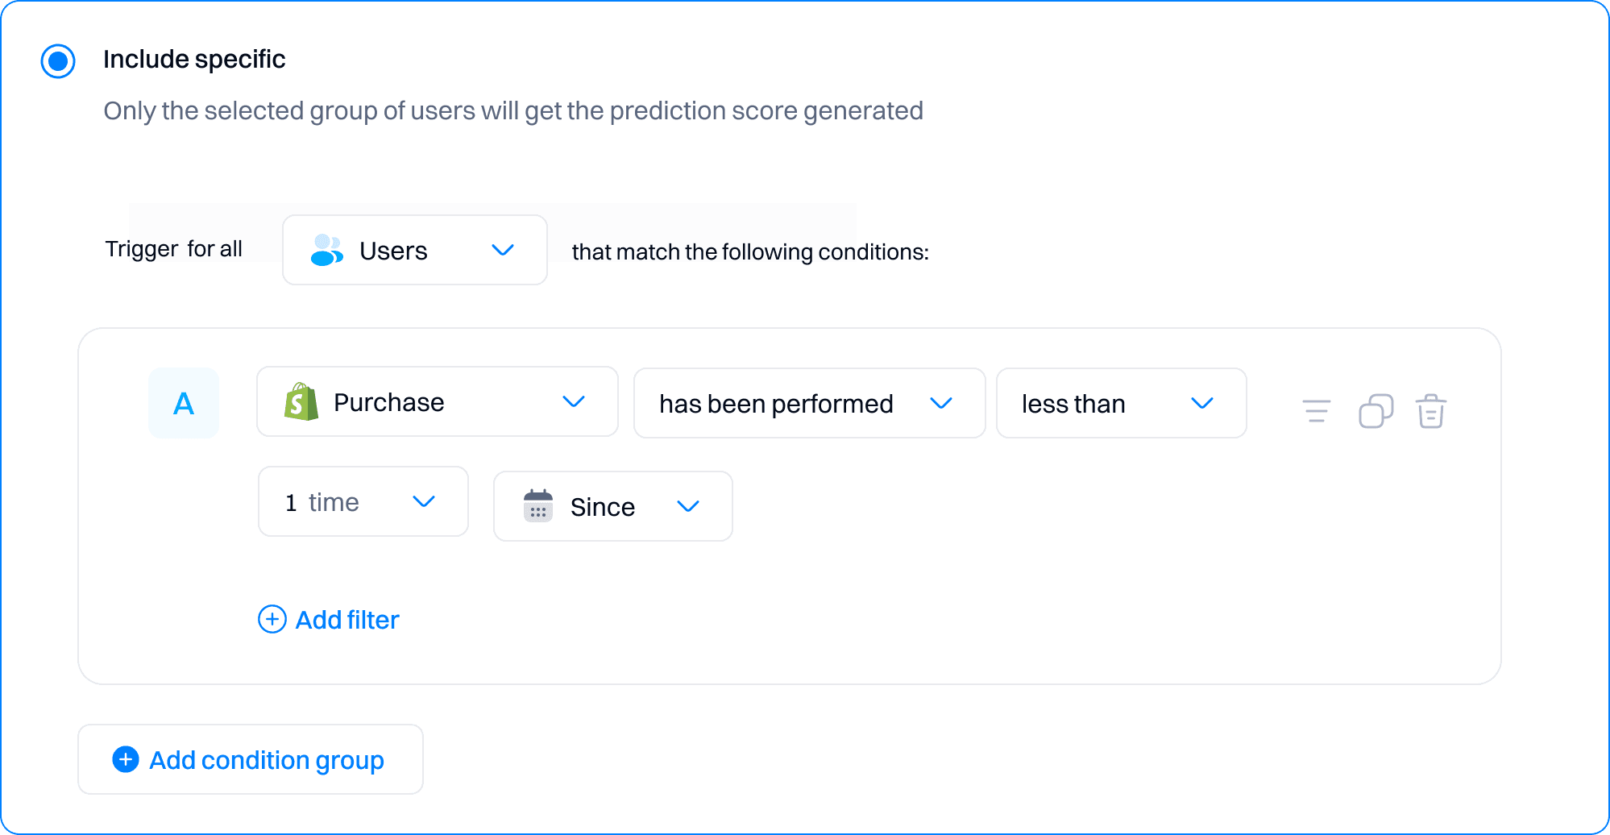Click the duplicate condition icon

click(x=1376, y=410)
